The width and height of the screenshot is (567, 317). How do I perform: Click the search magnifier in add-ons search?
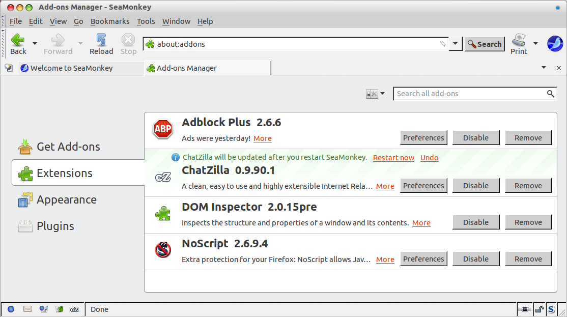pyautogui.click(x=550, y=94)
